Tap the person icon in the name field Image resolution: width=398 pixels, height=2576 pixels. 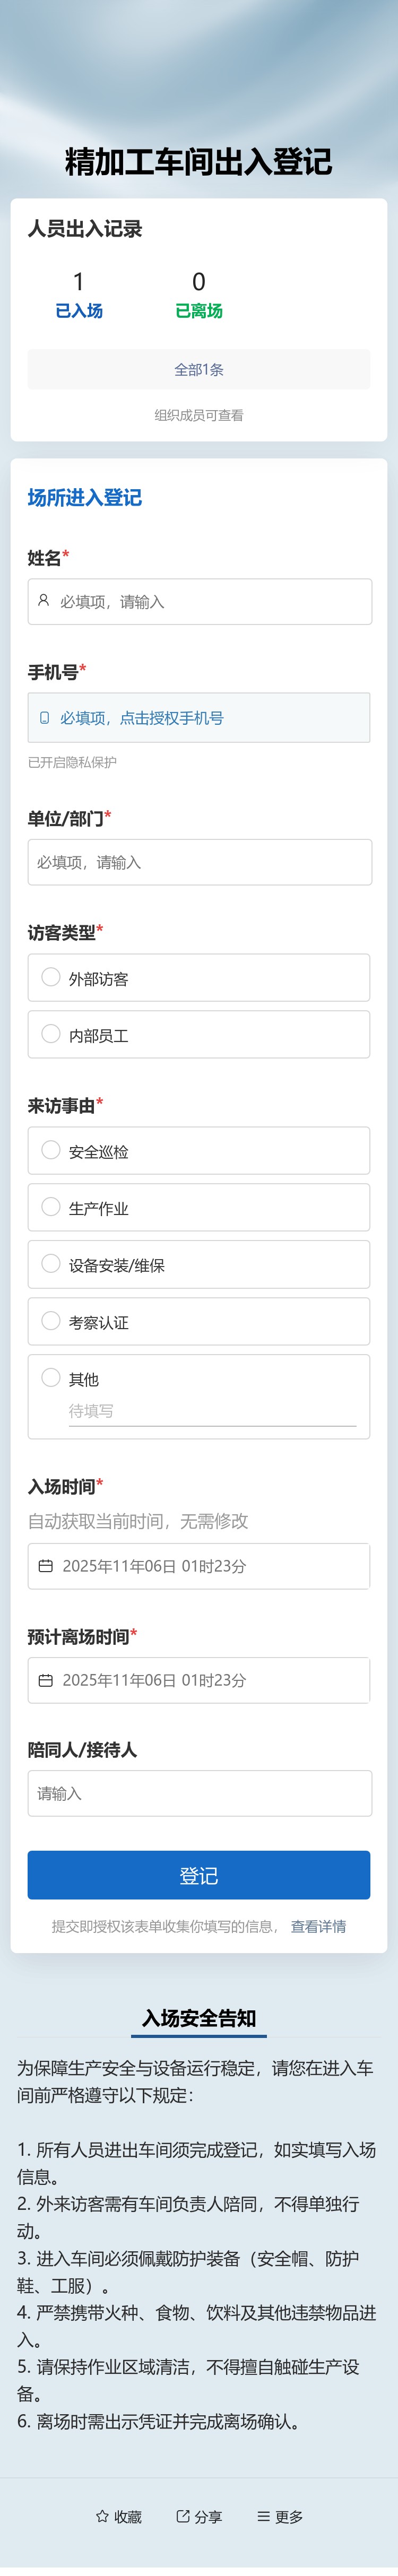[x=42, y=601]
